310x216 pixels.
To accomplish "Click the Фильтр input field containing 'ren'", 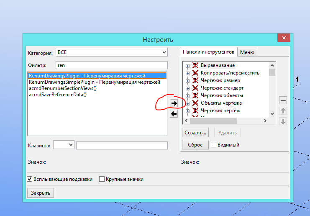I will (112, 65).
